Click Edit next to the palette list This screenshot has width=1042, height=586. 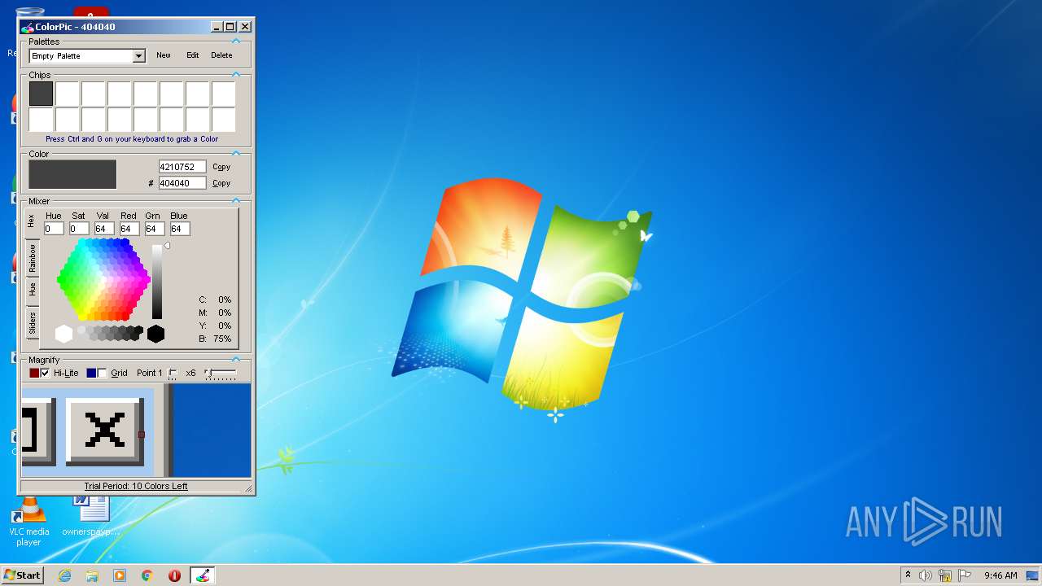pos(192,55)
